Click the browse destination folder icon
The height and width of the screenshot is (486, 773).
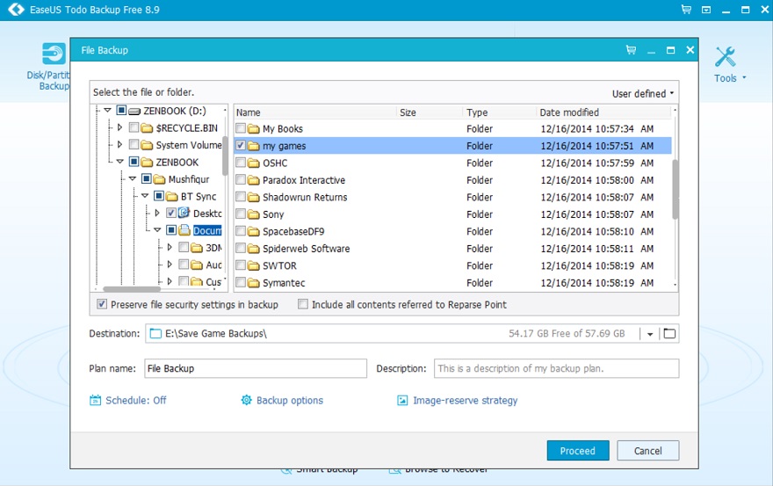(670, 334)
